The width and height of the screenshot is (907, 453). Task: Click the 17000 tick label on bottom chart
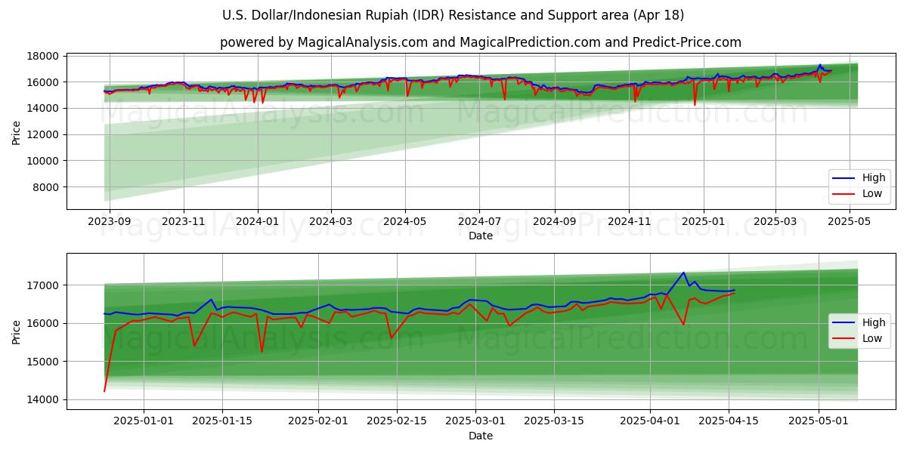[43, 285]
